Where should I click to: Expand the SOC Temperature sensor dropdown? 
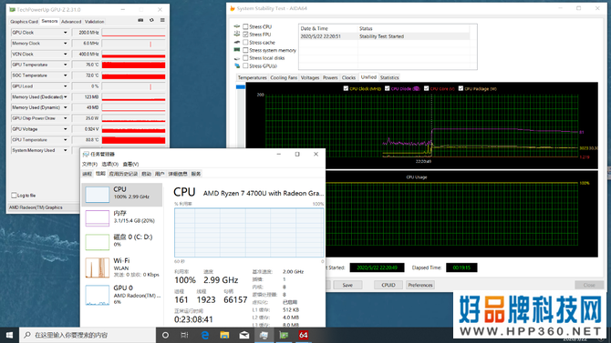point(65,76)
